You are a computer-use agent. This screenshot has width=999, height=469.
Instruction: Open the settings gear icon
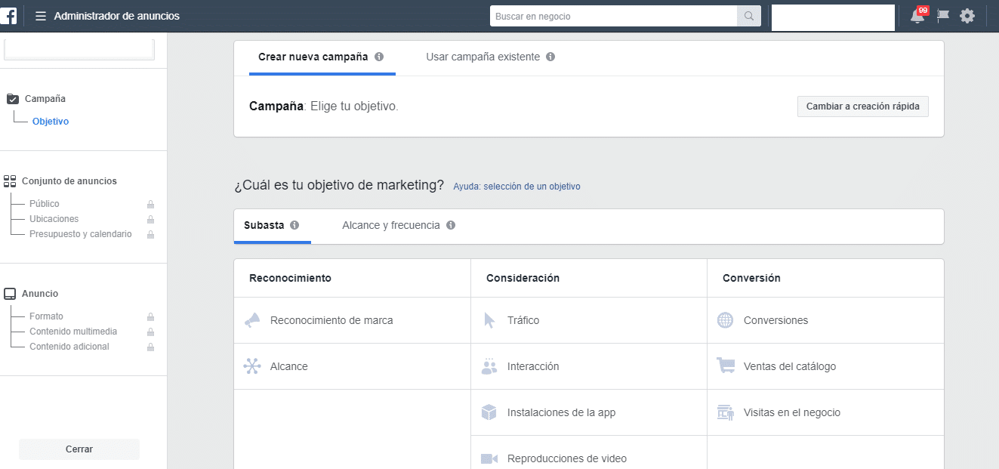[967, 16]
